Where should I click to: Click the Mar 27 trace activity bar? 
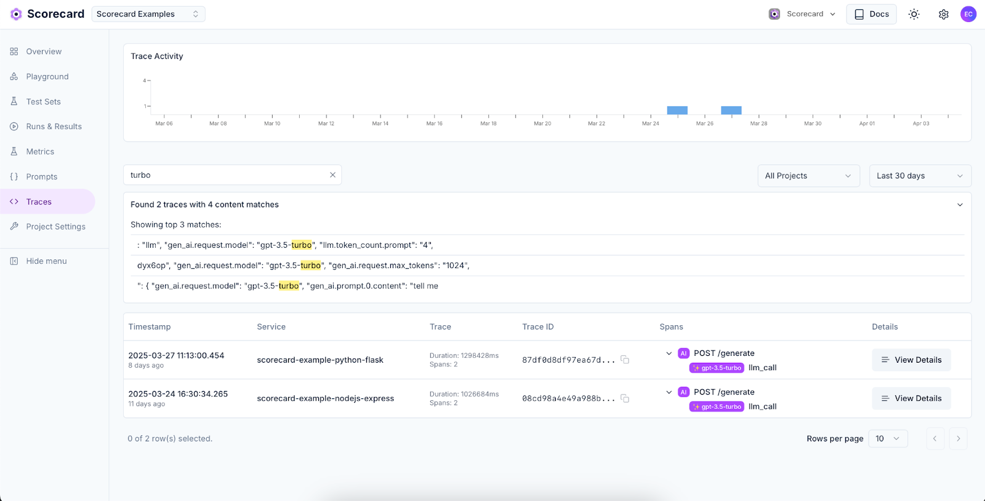(731, 111)
